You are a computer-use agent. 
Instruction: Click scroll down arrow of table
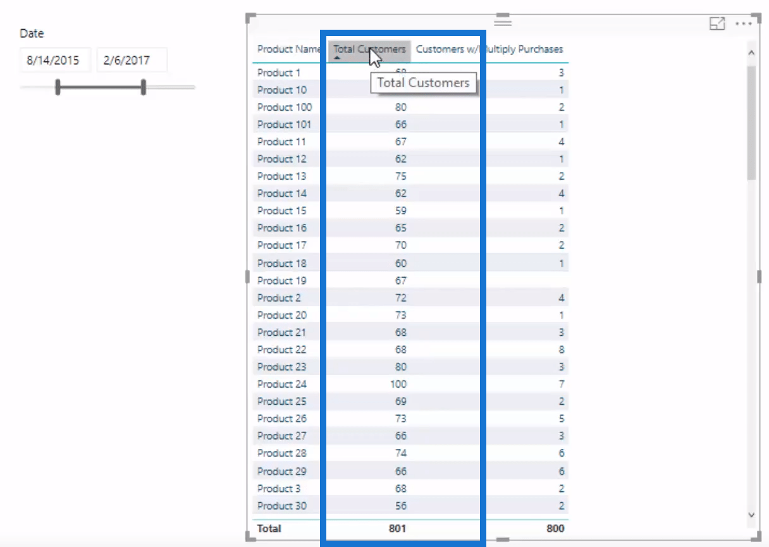(751, 515)
